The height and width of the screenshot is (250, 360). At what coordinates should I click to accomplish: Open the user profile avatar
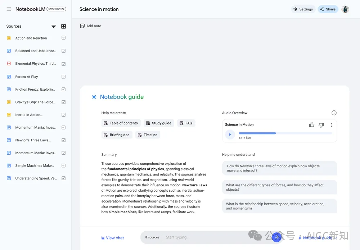(x=345, y=9)
